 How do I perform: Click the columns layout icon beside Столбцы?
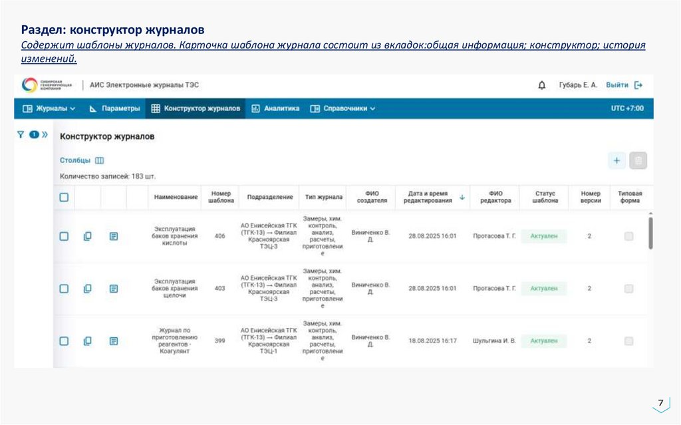100,160
